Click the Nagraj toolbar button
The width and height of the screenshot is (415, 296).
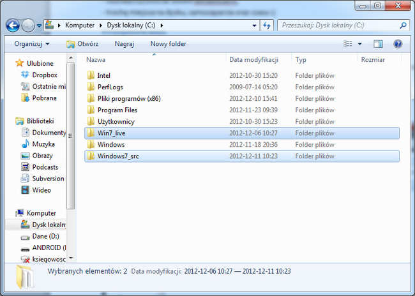124,43
